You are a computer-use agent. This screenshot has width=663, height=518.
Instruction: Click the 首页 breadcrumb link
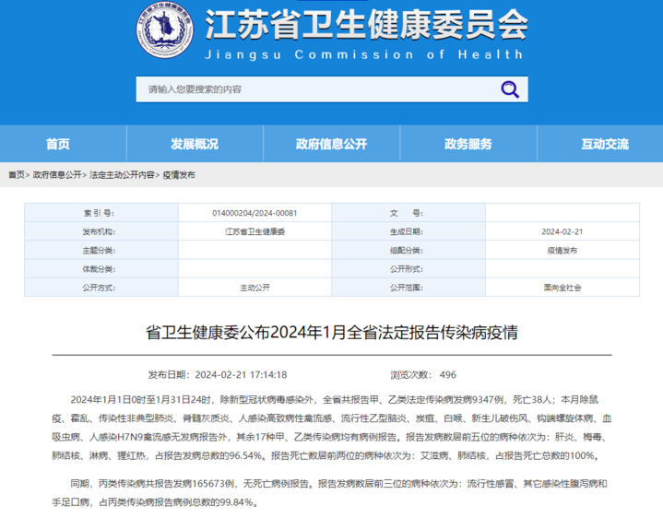17,175
